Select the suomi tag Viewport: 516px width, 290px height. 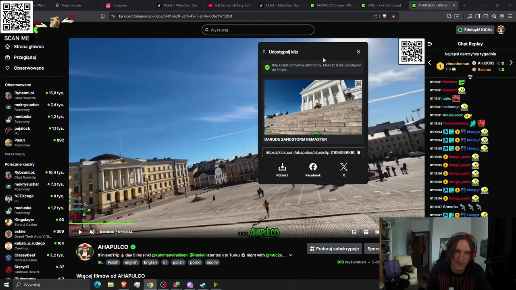(x=212, y=263)
